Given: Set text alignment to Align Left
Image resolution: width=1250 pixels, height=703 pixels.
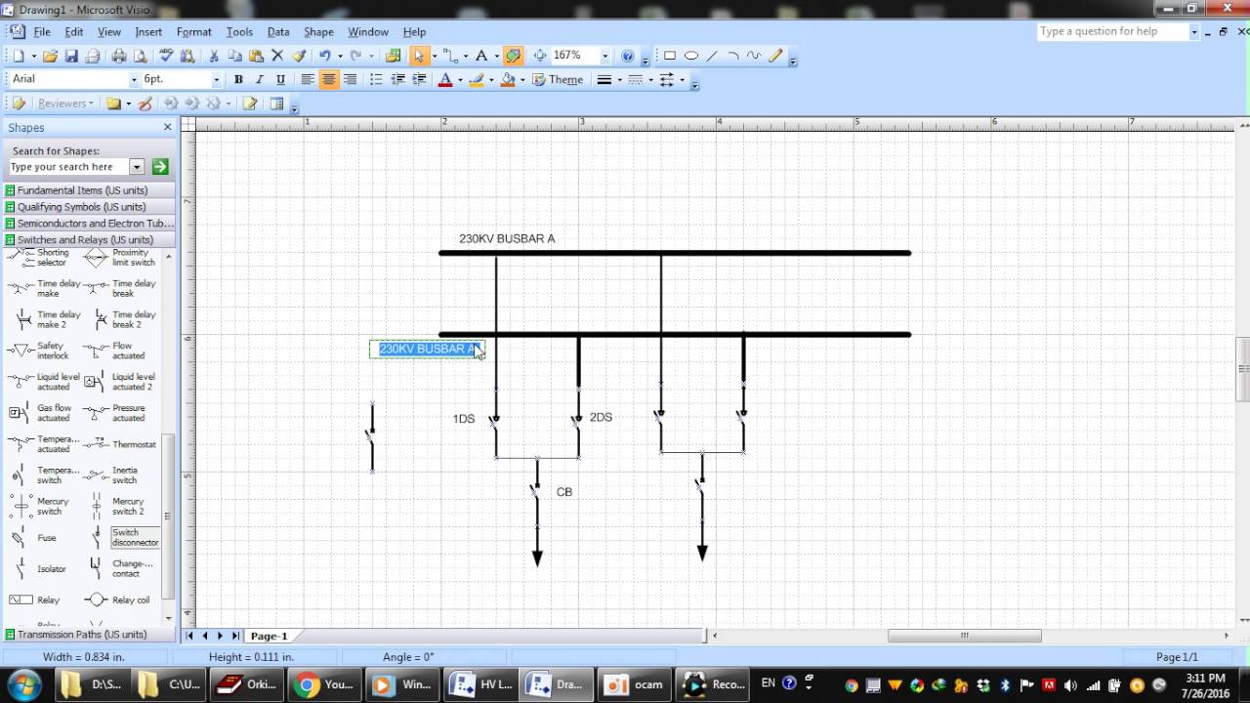Looking at the screenshot, I should [308, 80].
